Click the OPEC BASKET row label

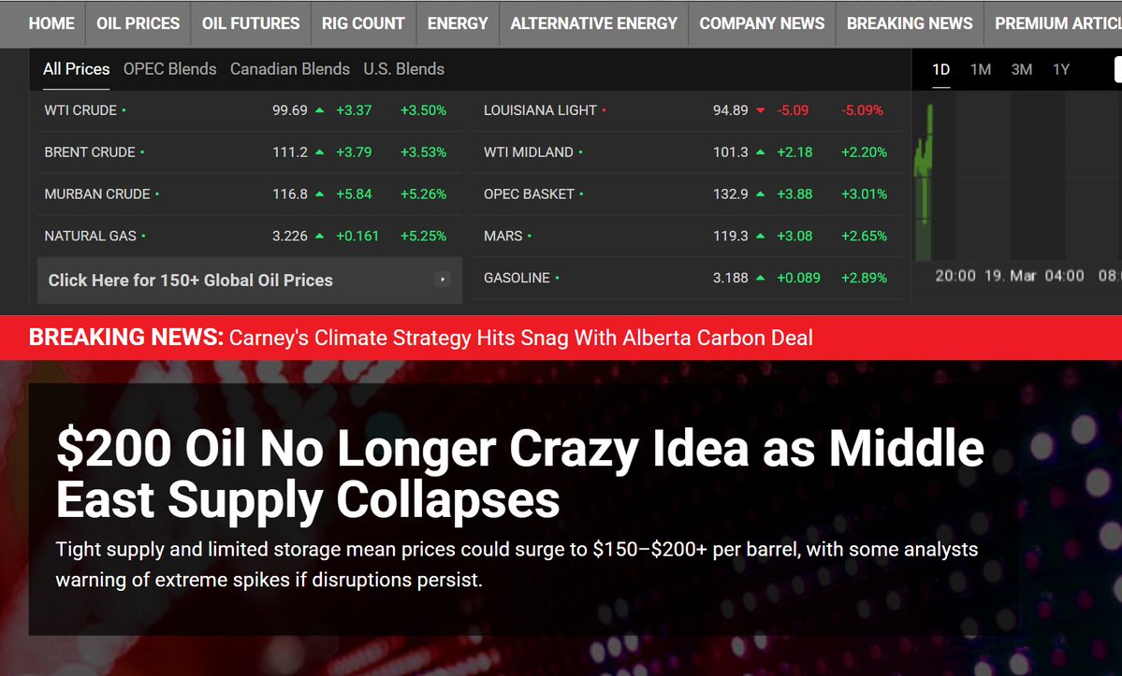coord(529,194)
